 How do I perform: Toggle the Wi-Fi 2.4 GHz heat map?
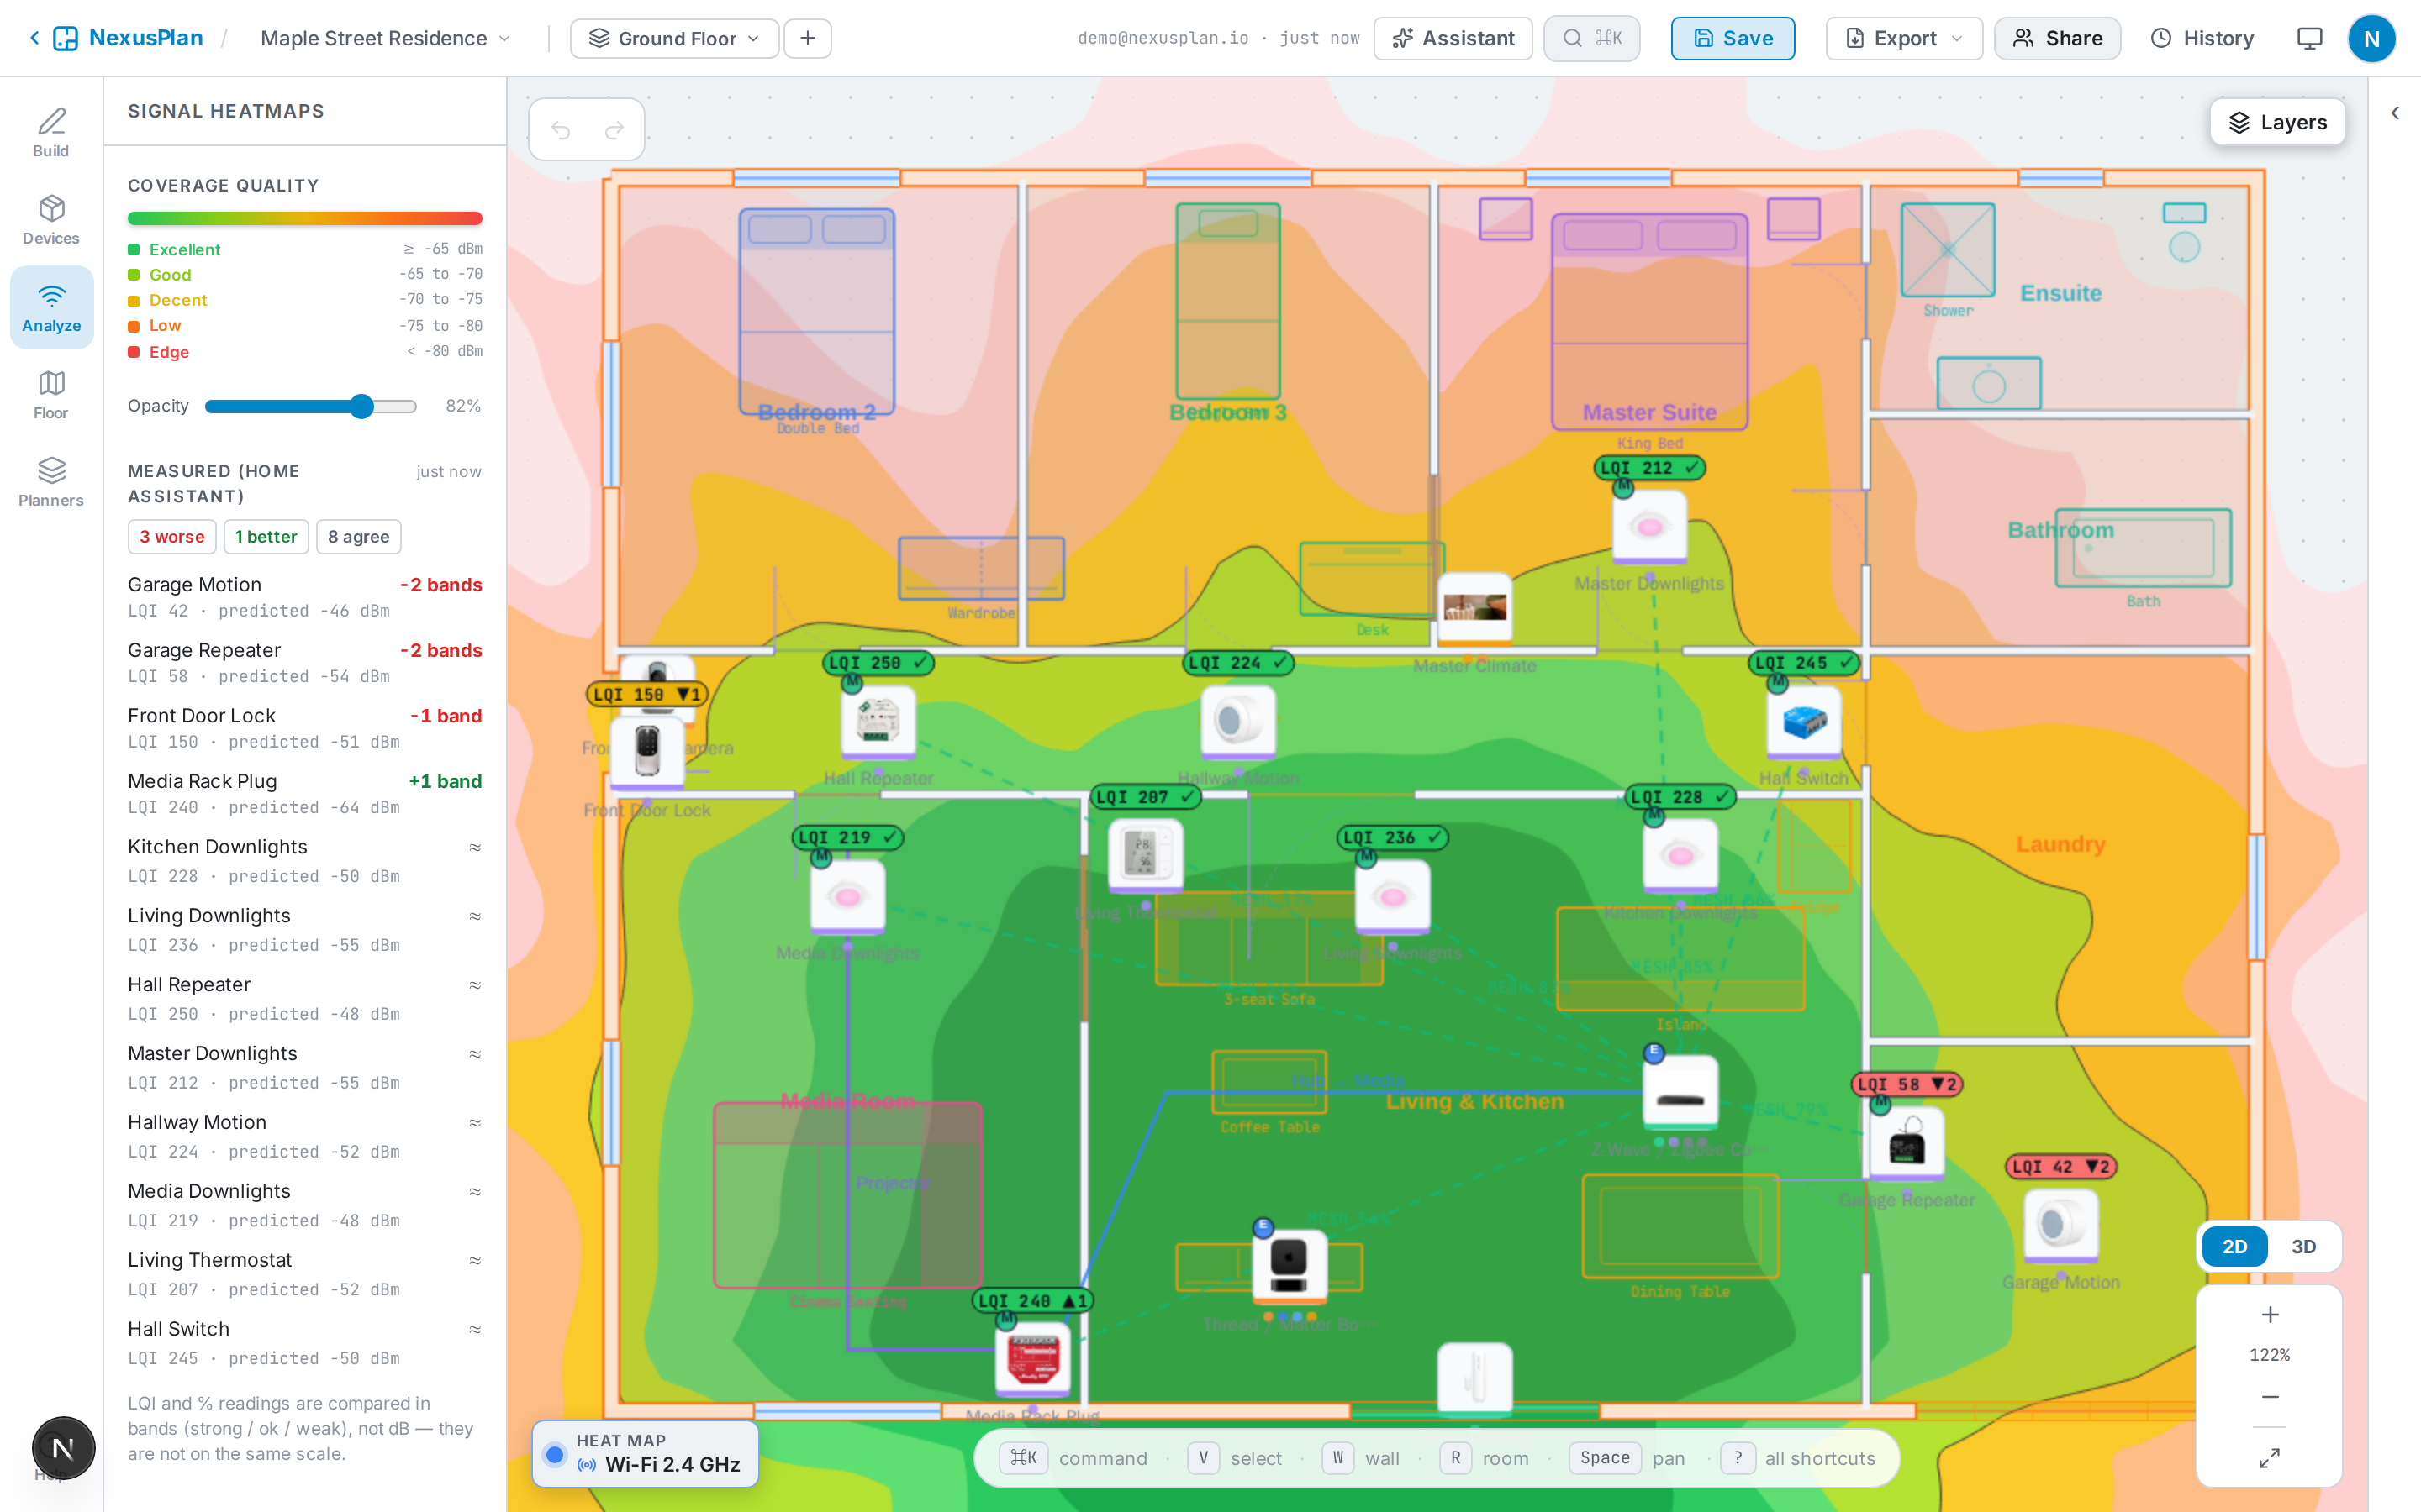[x=646, y=1454]
